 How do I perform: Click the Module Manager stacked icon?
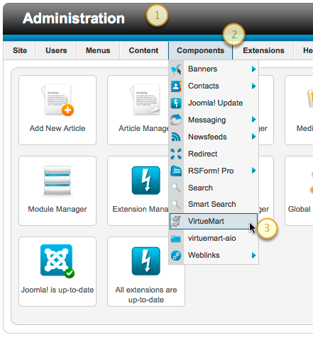click(57, 181)
